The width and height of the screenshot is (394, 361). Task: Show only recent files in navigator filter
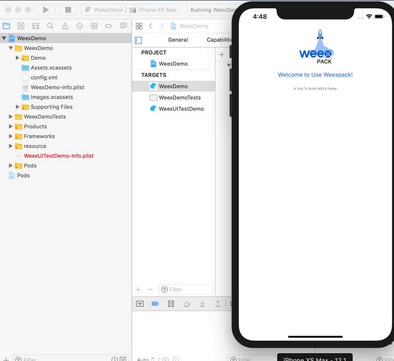[x=115, y=359]
